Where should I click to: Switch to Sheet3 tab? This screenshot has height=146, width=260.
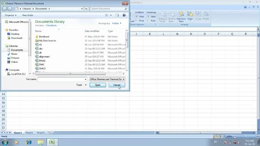41,133
